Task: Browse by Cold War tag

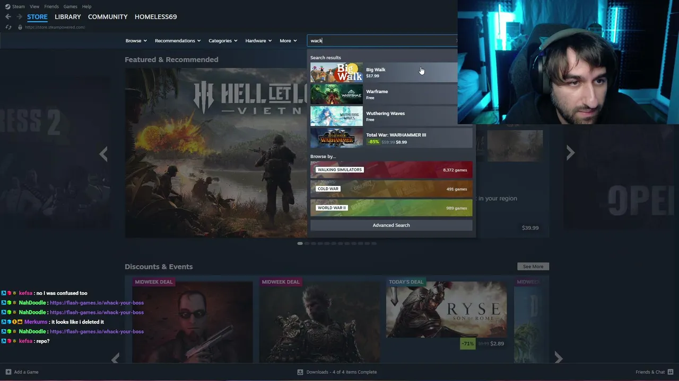Action: pyautogui.click(x=391, y=189)
